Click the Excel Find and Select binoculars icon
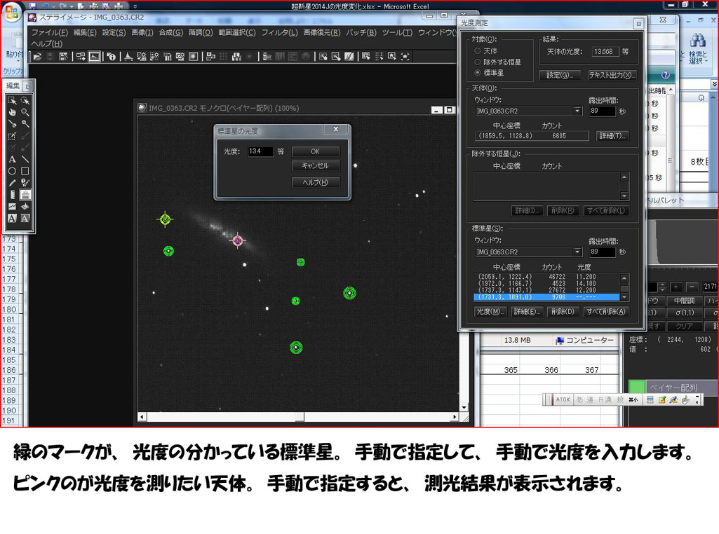The width and height of the screenshot is (719, 534). (697, 41)
